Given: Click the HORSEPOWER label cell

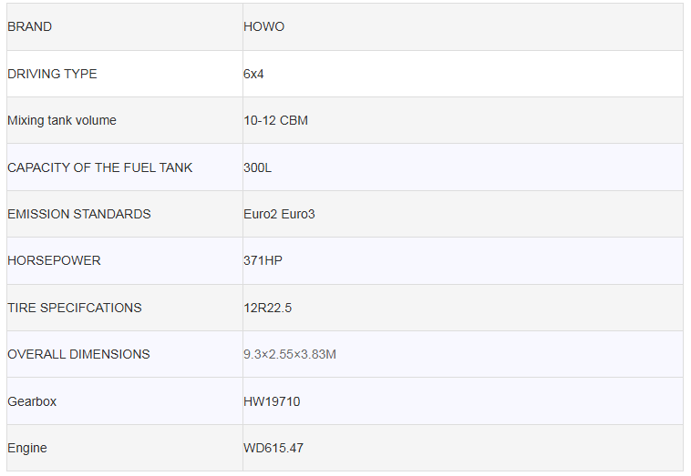Looking at the screenshot, I should point(54,260).
